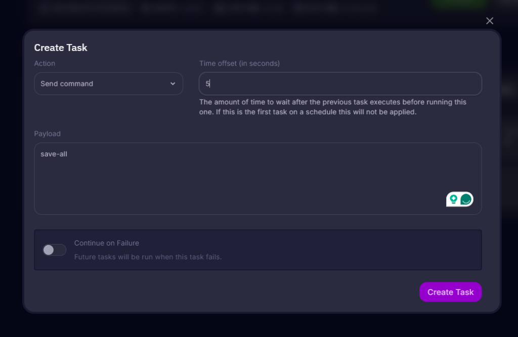Place cursor after save-all text
This screenshot has height=337, width=518.
[x=67, y=154]
